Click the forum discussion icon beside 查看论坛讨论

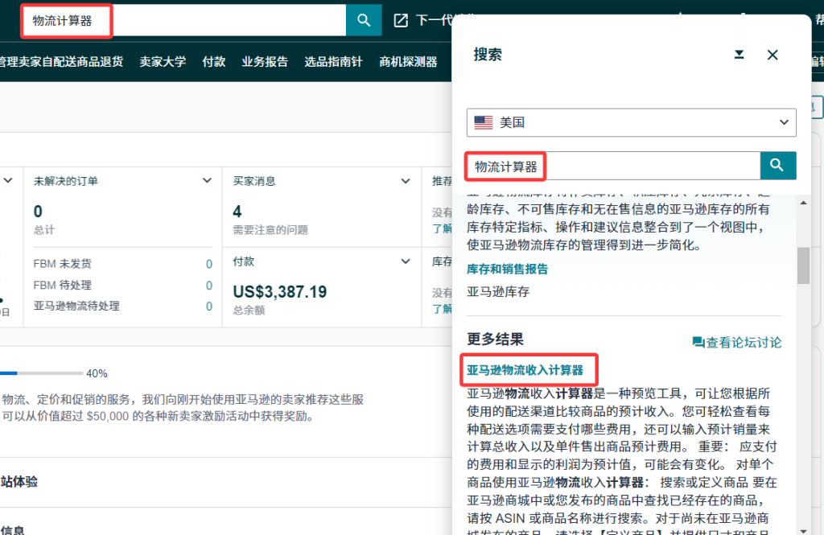click(x=699, y=341)
